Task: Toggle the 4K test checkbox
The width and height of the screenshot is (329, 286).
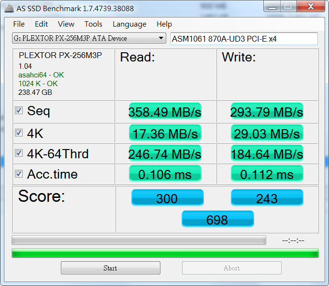Action: coord(19,133)
